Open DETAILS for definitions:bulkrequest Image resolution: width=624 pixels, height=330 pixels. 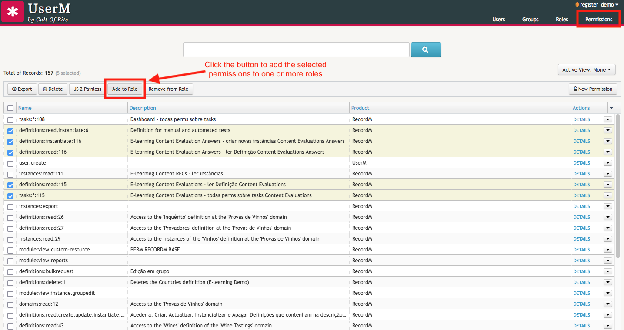(581, 271)
